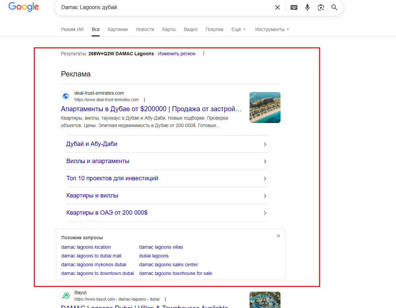Expand the Инструменты dropdown

272,29
